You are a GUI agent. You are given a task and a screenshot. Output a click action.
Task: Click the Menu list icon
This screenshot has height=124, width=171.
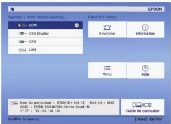tap(107, 68)
